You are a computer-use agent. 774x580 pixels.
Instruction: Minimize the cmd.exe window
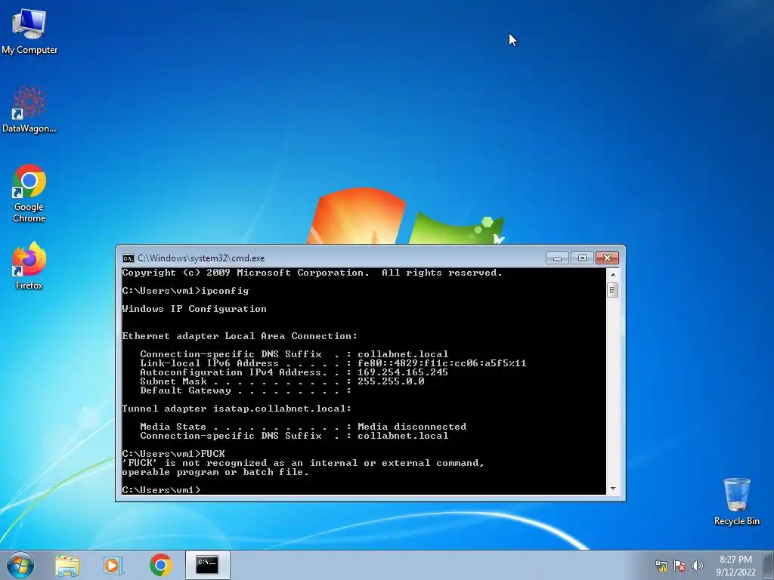[557, 258]
